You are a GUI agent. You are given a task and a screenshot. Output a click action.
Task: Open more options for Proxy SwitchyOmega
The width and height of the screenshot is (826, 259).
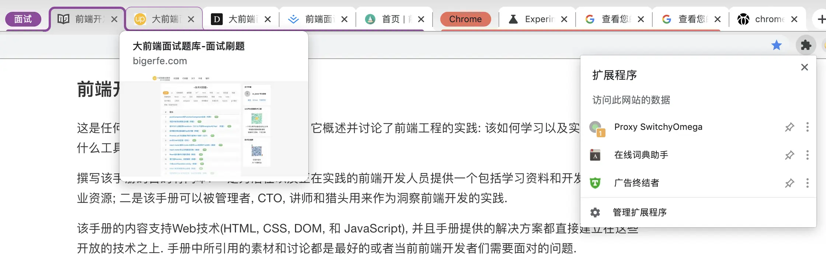(x=808, y=127)
